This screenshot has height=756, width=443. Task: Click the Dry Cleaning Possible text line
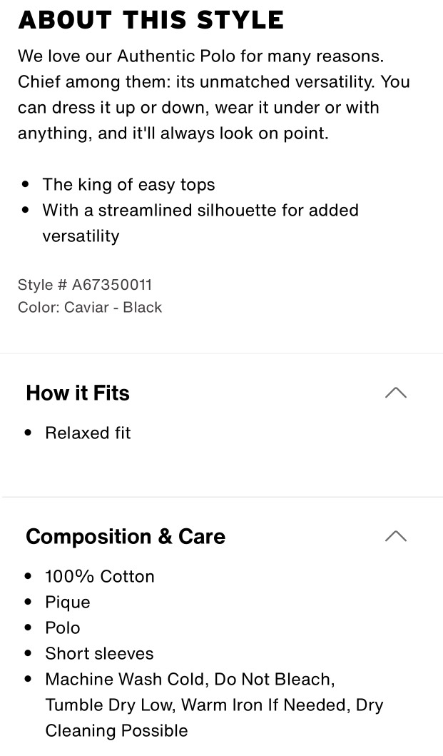coord(117,730)
